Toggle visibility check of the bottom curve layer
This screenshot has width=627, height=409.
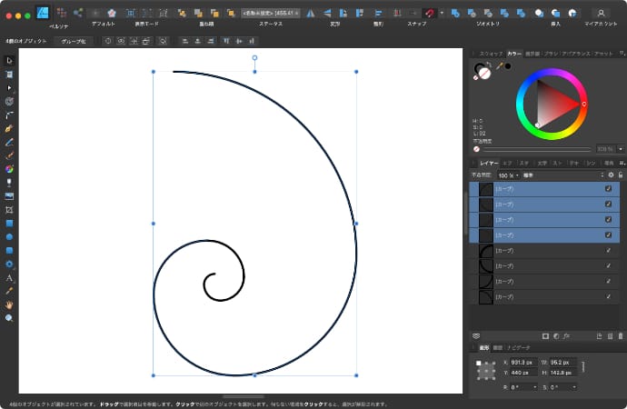click(x=608, y=296)
